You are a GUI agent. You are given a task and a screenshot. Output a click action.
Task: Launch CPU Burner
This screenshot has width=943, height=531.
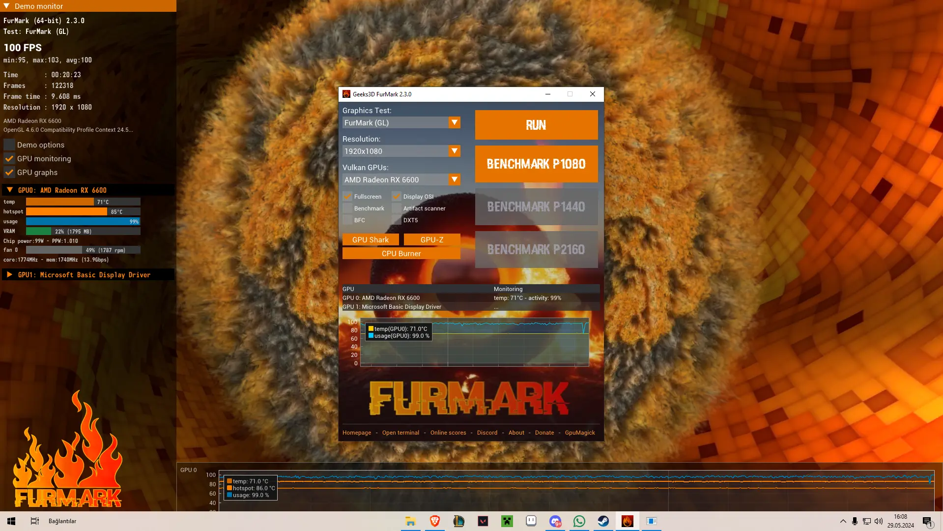pos(401,253)
